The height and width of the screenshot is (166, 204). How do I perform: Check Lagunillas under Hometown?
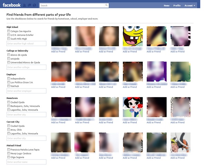tap(9, 110)
